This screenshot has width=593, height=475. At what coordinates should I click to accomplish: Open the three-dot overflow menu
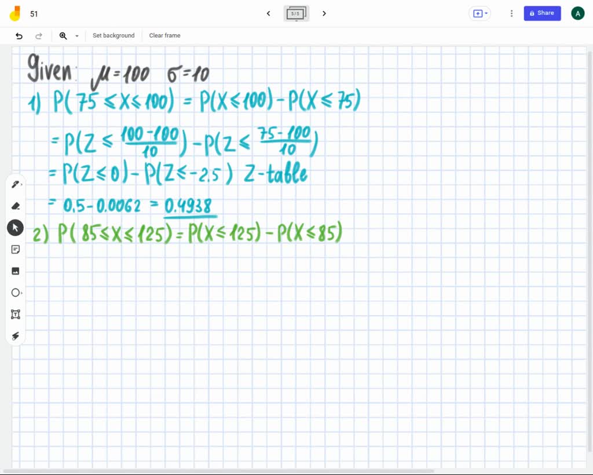[x=511, y=13]
